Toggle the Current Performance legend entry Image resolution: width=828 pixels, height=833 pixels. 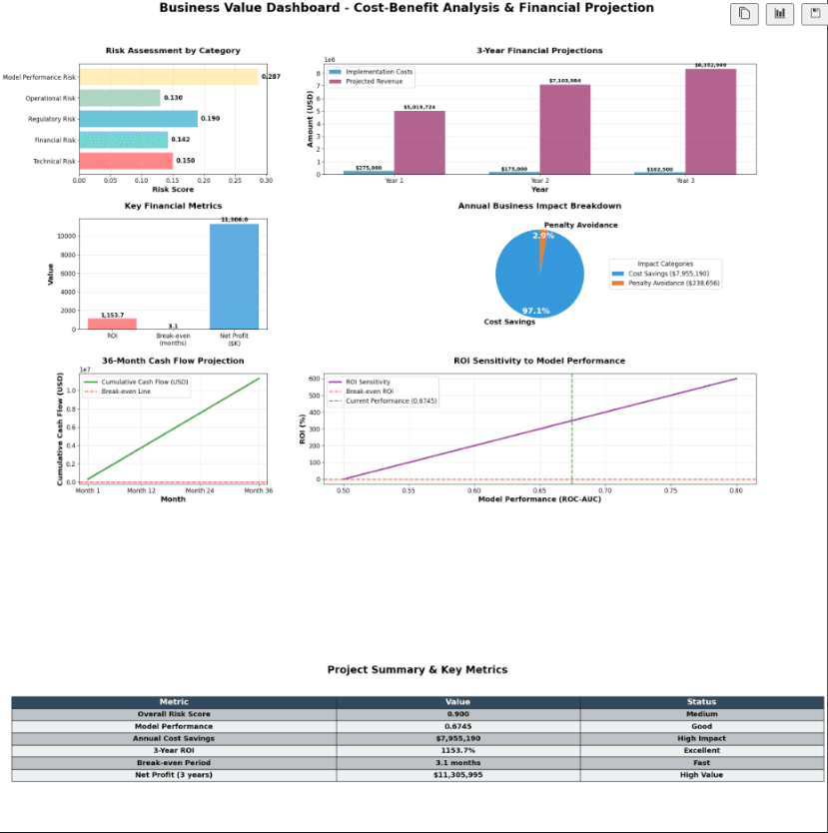pyautogui.click(x=390, y=399)
